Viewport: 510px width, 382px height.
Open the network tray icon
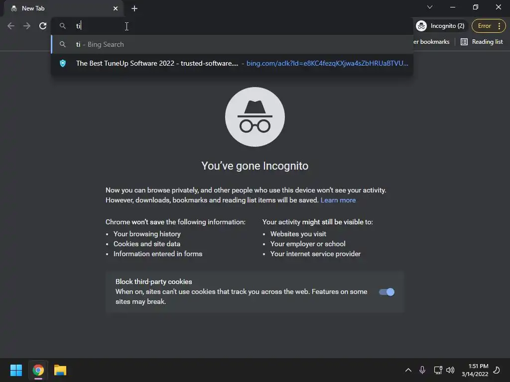438,370
